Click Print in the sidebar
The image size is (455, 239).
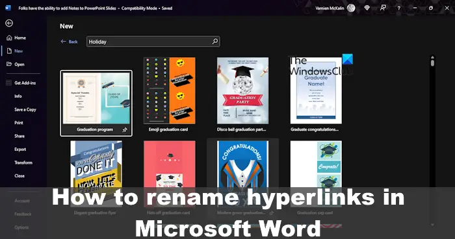(x=19, y=123)
